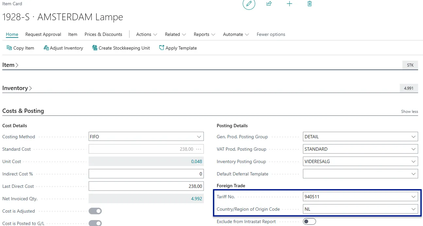Open the Actions menu
Viewport: 423px width, 226px height.
(x=147, y=34)
